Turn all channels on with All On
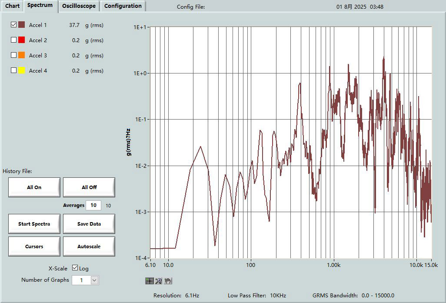 [34, 187]
